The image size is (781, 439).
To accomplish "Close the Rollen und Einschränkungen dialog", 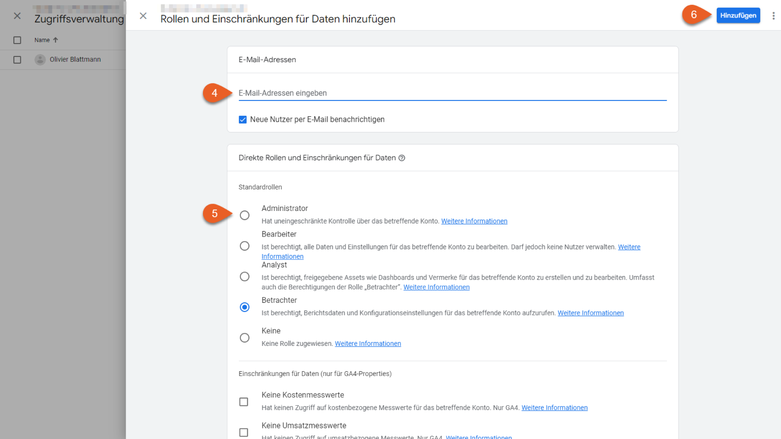I will [x=143, y=16].
